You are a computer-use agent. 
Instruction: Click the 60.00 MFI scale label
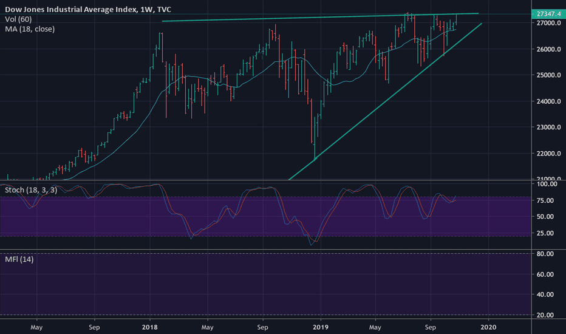click(x=545, y=274)
